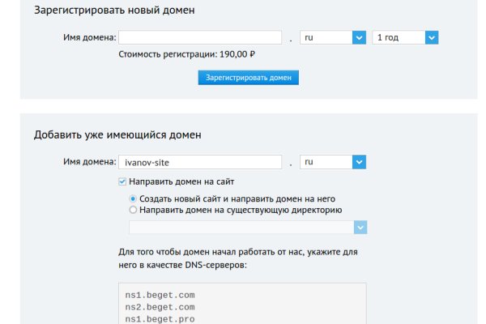This screenshot has height=324, width=486.
Task: Select 'Создать новый сайт и направить домен на него'
Action: click(x=134, y=198)
